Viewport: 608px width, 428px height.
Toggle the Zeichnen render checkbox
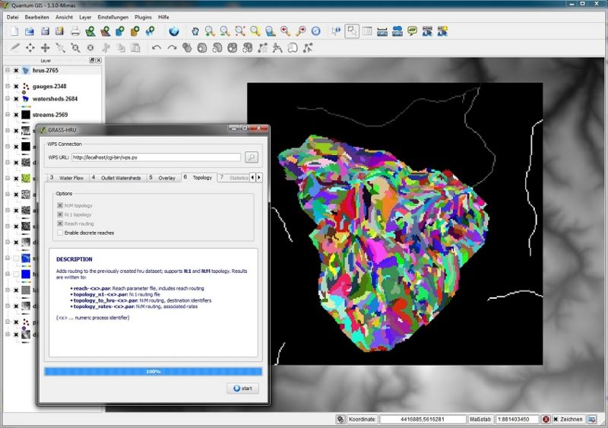[556, 420]
